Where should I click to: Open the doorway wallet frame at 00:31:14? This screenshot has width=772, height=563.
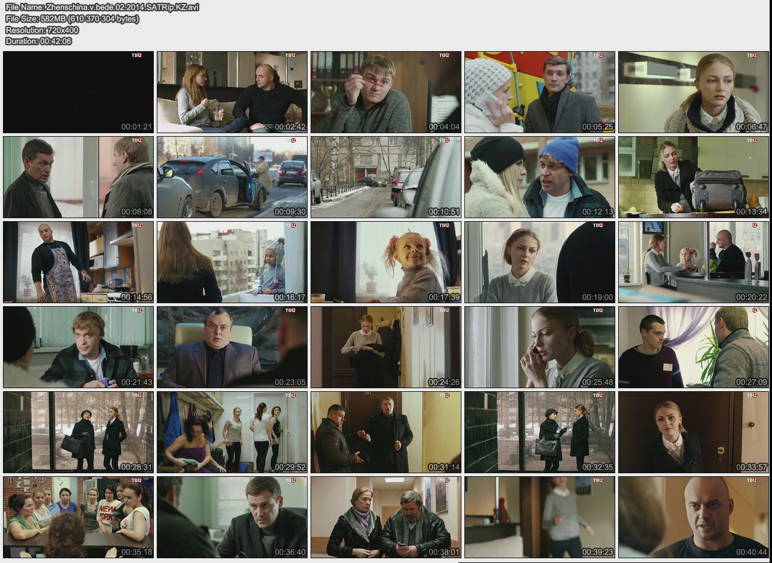[x=386, y=432]
